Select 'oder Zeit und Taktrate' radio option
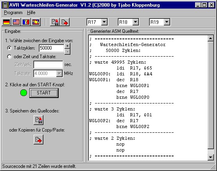Image resolution: width=217 pixels, height=171 pixels. 9,57
